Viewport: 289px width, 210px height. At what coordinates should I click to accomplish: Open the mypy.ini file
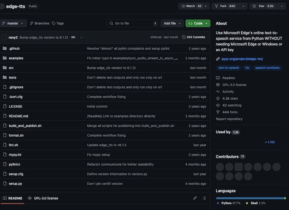(15, 155)
